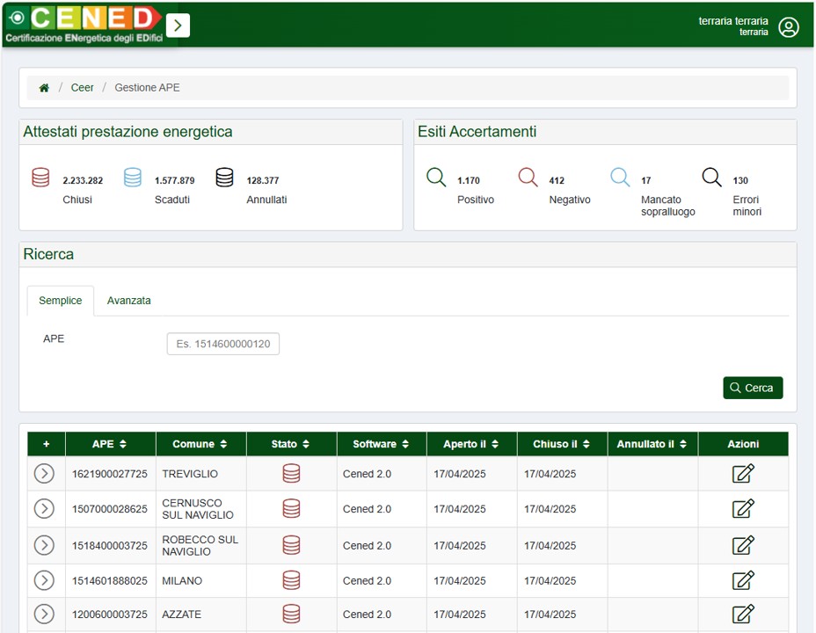
Task: Sort the table by Chiuso il column
Action: (x=562, y=444)
